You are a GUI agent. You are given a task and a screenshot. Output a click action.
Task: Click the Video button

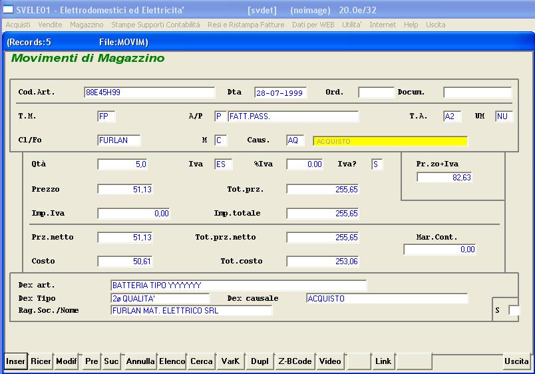point(330,361)
